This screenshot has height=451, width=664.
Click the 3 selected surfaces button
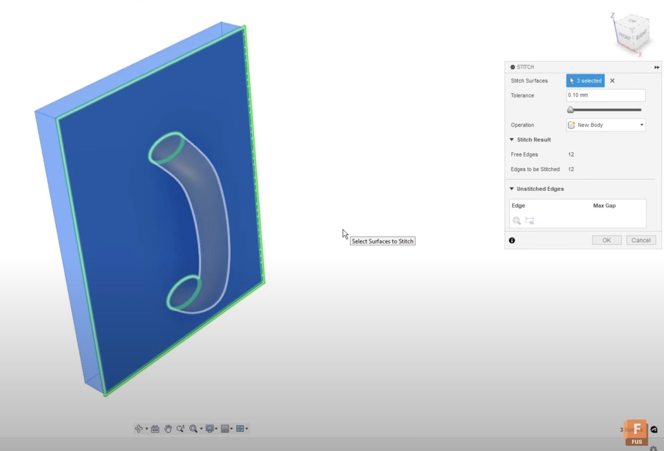coord(585,81)
